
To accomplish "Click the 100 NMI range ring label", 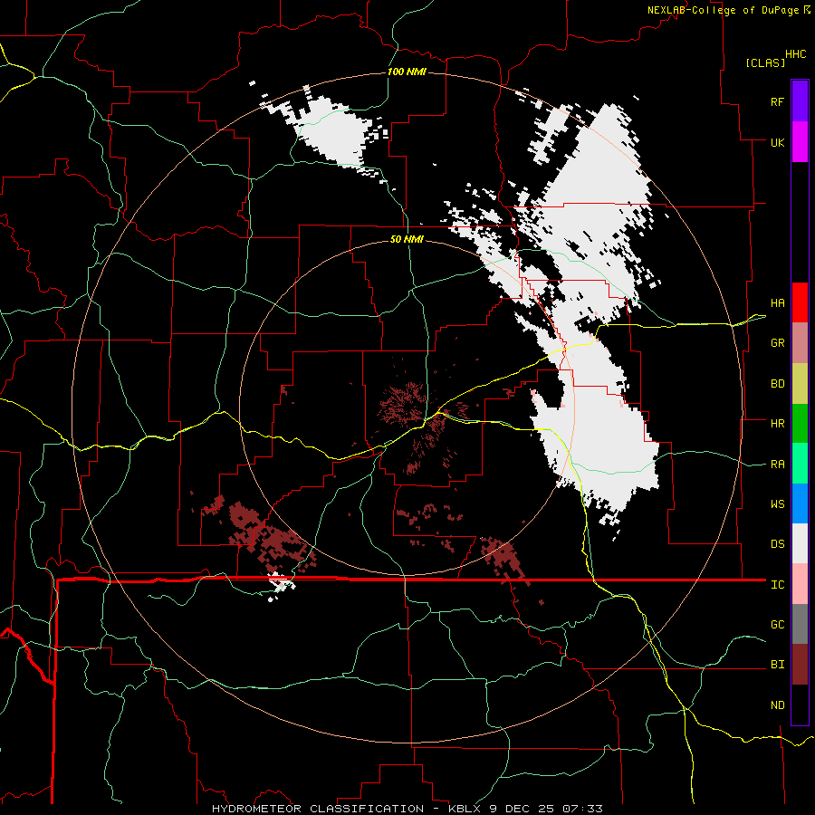I will pyautogui.click(x=407, y=72).
